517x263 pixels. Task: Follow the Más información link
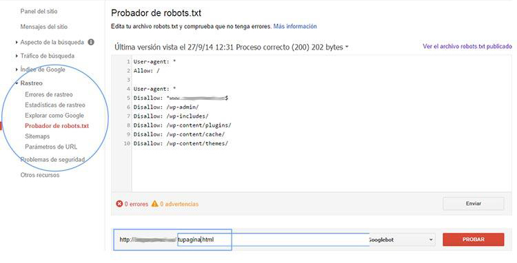point(295,26)
